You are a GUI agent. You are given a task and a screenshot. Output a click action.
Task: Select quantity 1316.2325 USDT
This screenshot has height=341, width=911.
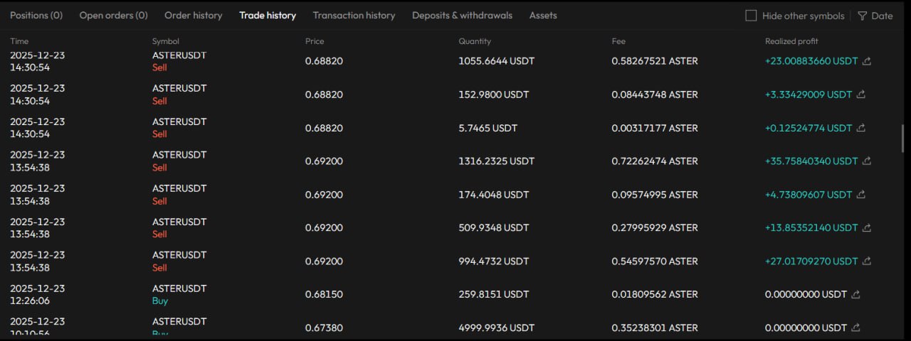click(496, 161)
